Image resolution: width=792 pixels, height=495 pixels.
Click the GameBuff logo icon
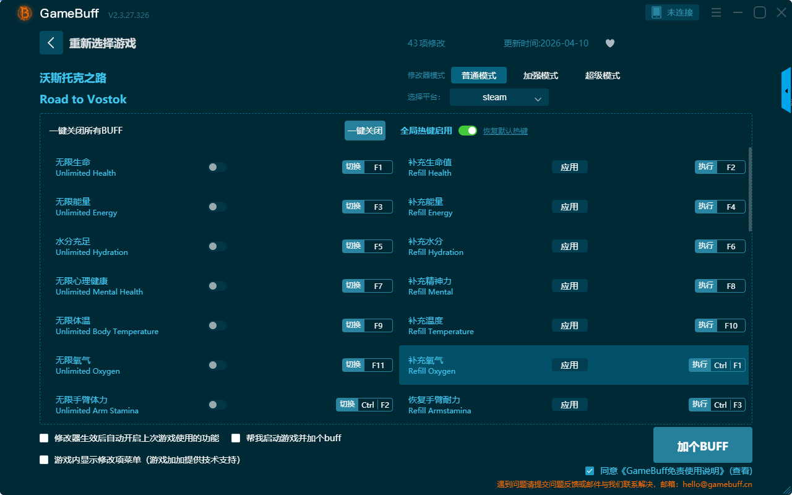pos(25,13)
